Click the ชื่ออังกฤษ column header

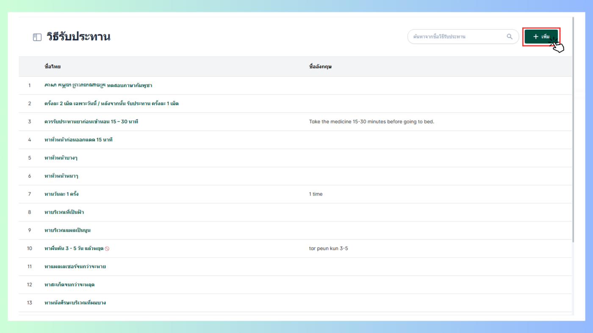pos(320,66)
